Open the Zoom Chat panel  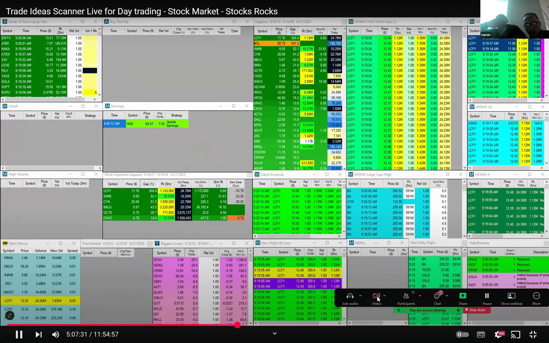(x=437, y=296)
